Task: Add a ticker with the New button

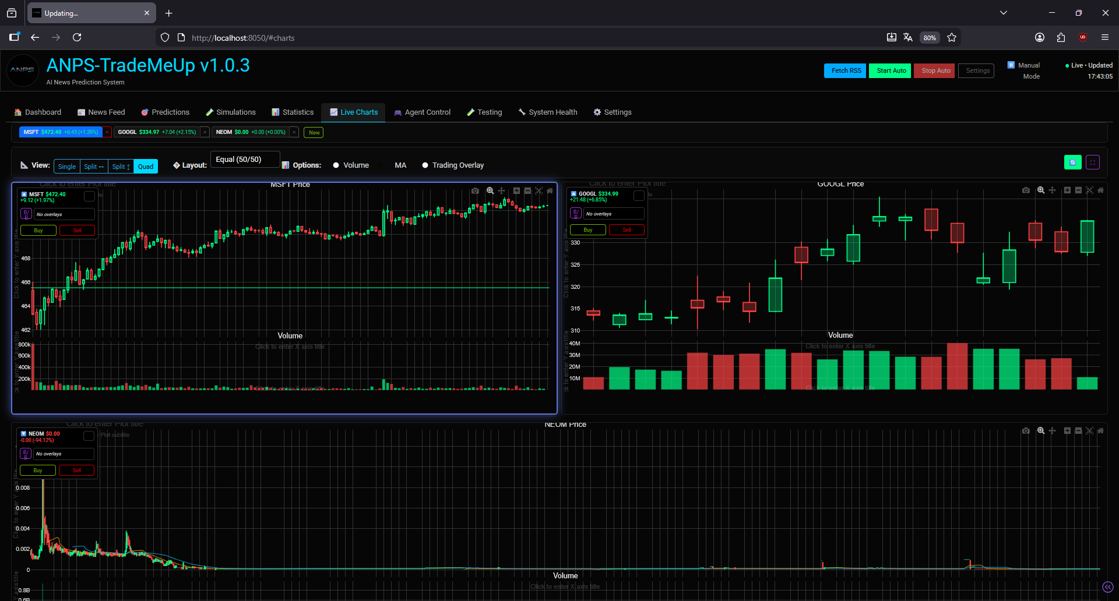Action: click(314, 133)
